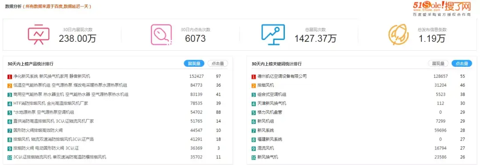This screenshot has width=480, height=165.
Task: Click the 1.19万 published info value
Action: click(x=432, y=39)
